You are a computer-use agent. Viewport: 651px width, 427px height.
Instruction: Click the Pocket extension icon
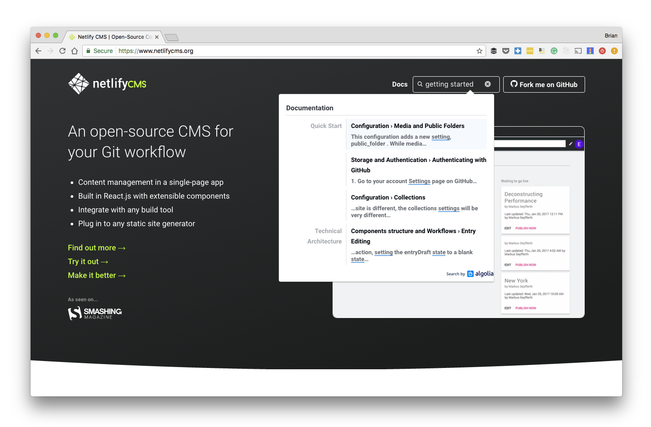[506, 51]
